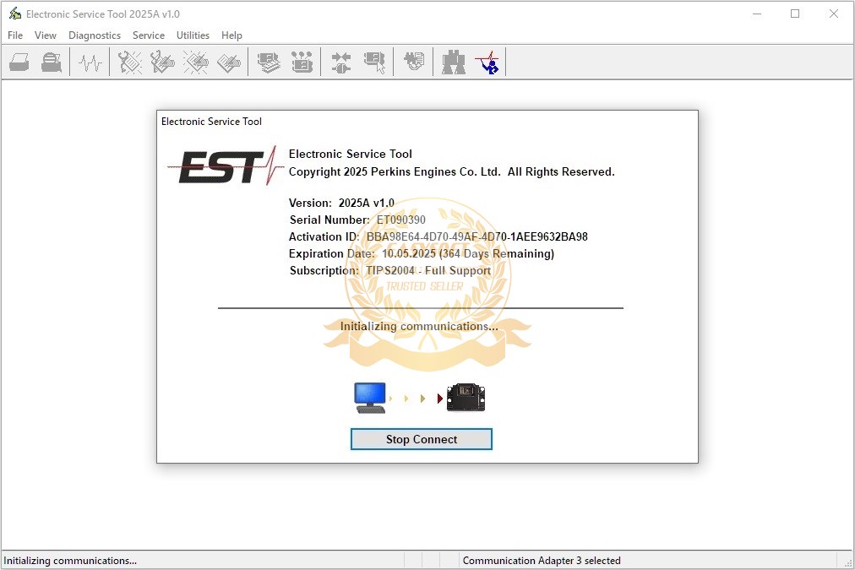Maximize the Electronic Service Tool window

[x=795, y=14]
